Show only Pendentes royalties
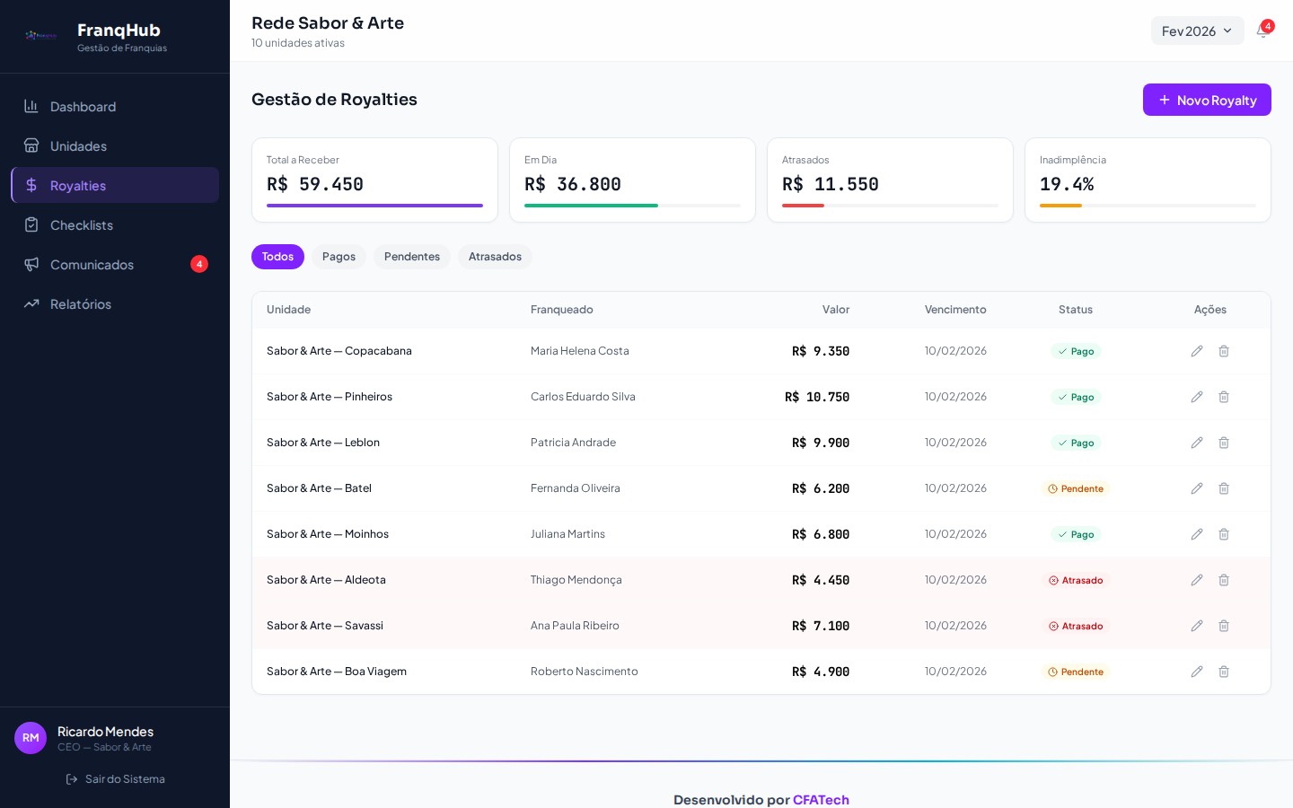This screenshot has height=808, width=1293. click(411, 257)
